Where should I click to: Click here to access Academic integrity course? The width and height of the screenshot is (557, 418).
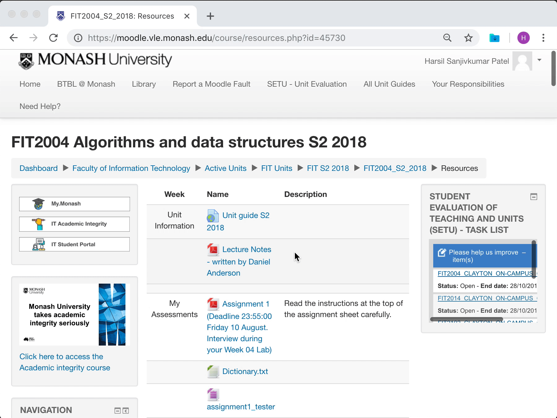pos(65,362)
